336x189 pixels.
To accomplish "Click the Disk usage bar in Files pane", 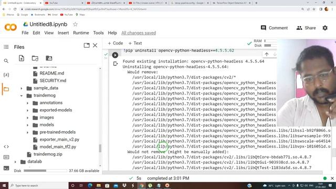I will click(46, 171).
